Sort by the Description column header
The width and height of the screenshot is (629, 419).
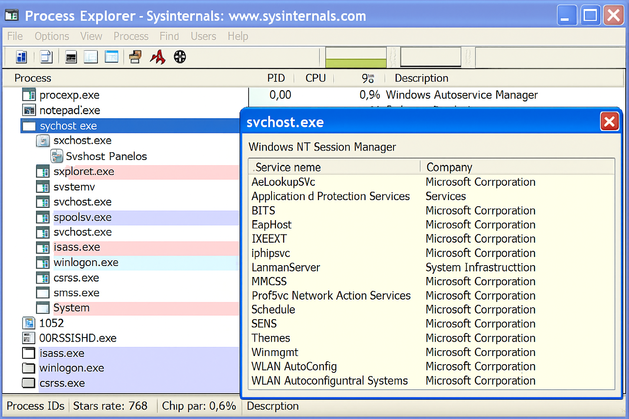[x=421, y=78]
